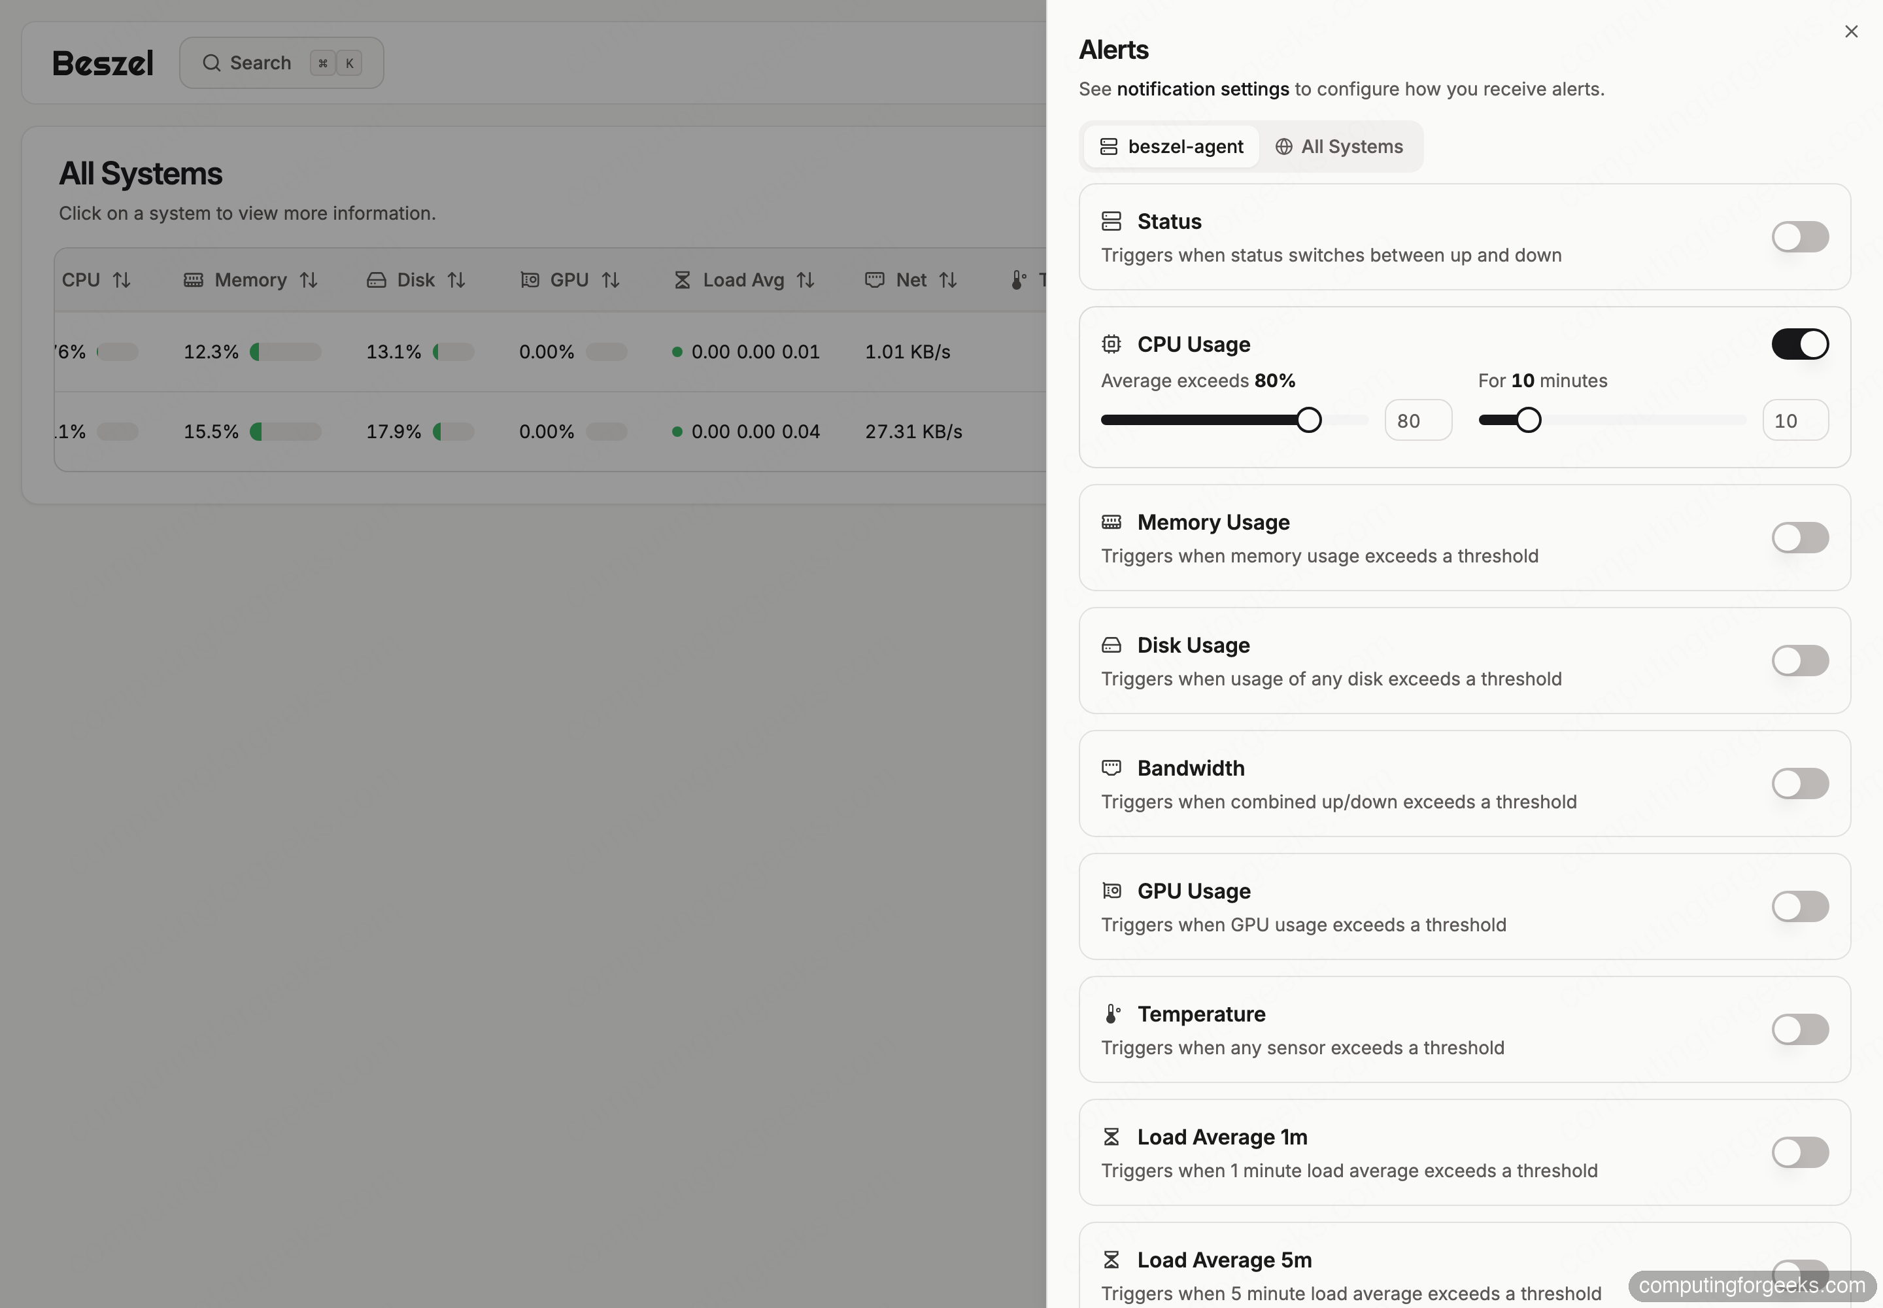Click the Load Average 5m hourglass icon
The height and width of the screenshot is (1308, 1883).
(1111, 1260)
